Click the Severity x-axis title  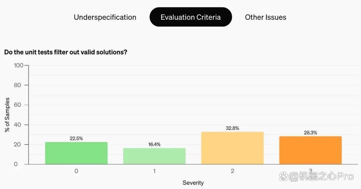pos(193,183)
